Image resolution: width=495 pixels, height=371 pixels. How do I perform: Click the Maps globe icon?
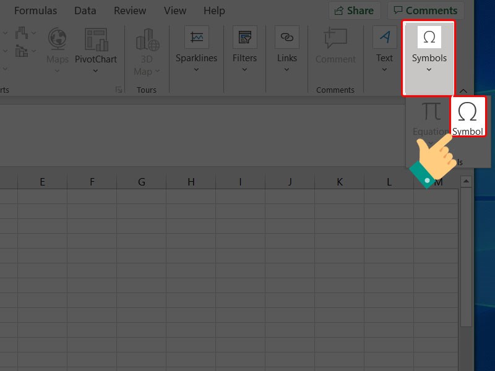[x=58, y=40]
